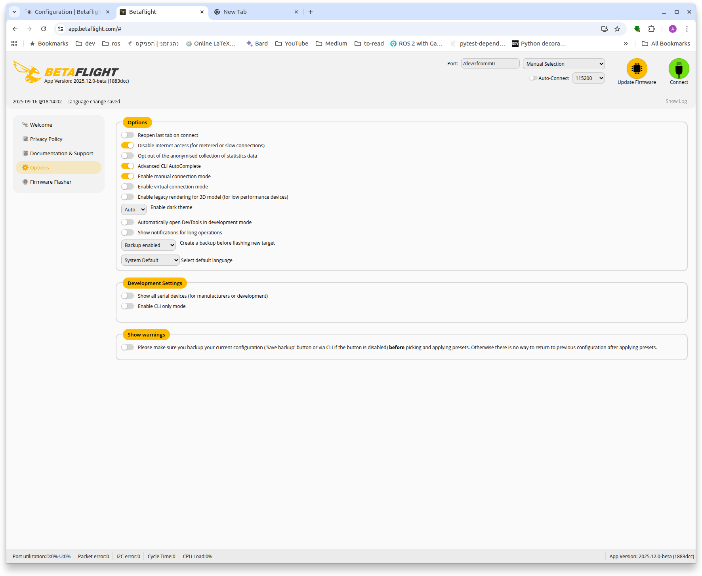The width and height of the screenshot is (702, 576).
Task: Open Chrome's three-dot menu
Action: [687, 29]
